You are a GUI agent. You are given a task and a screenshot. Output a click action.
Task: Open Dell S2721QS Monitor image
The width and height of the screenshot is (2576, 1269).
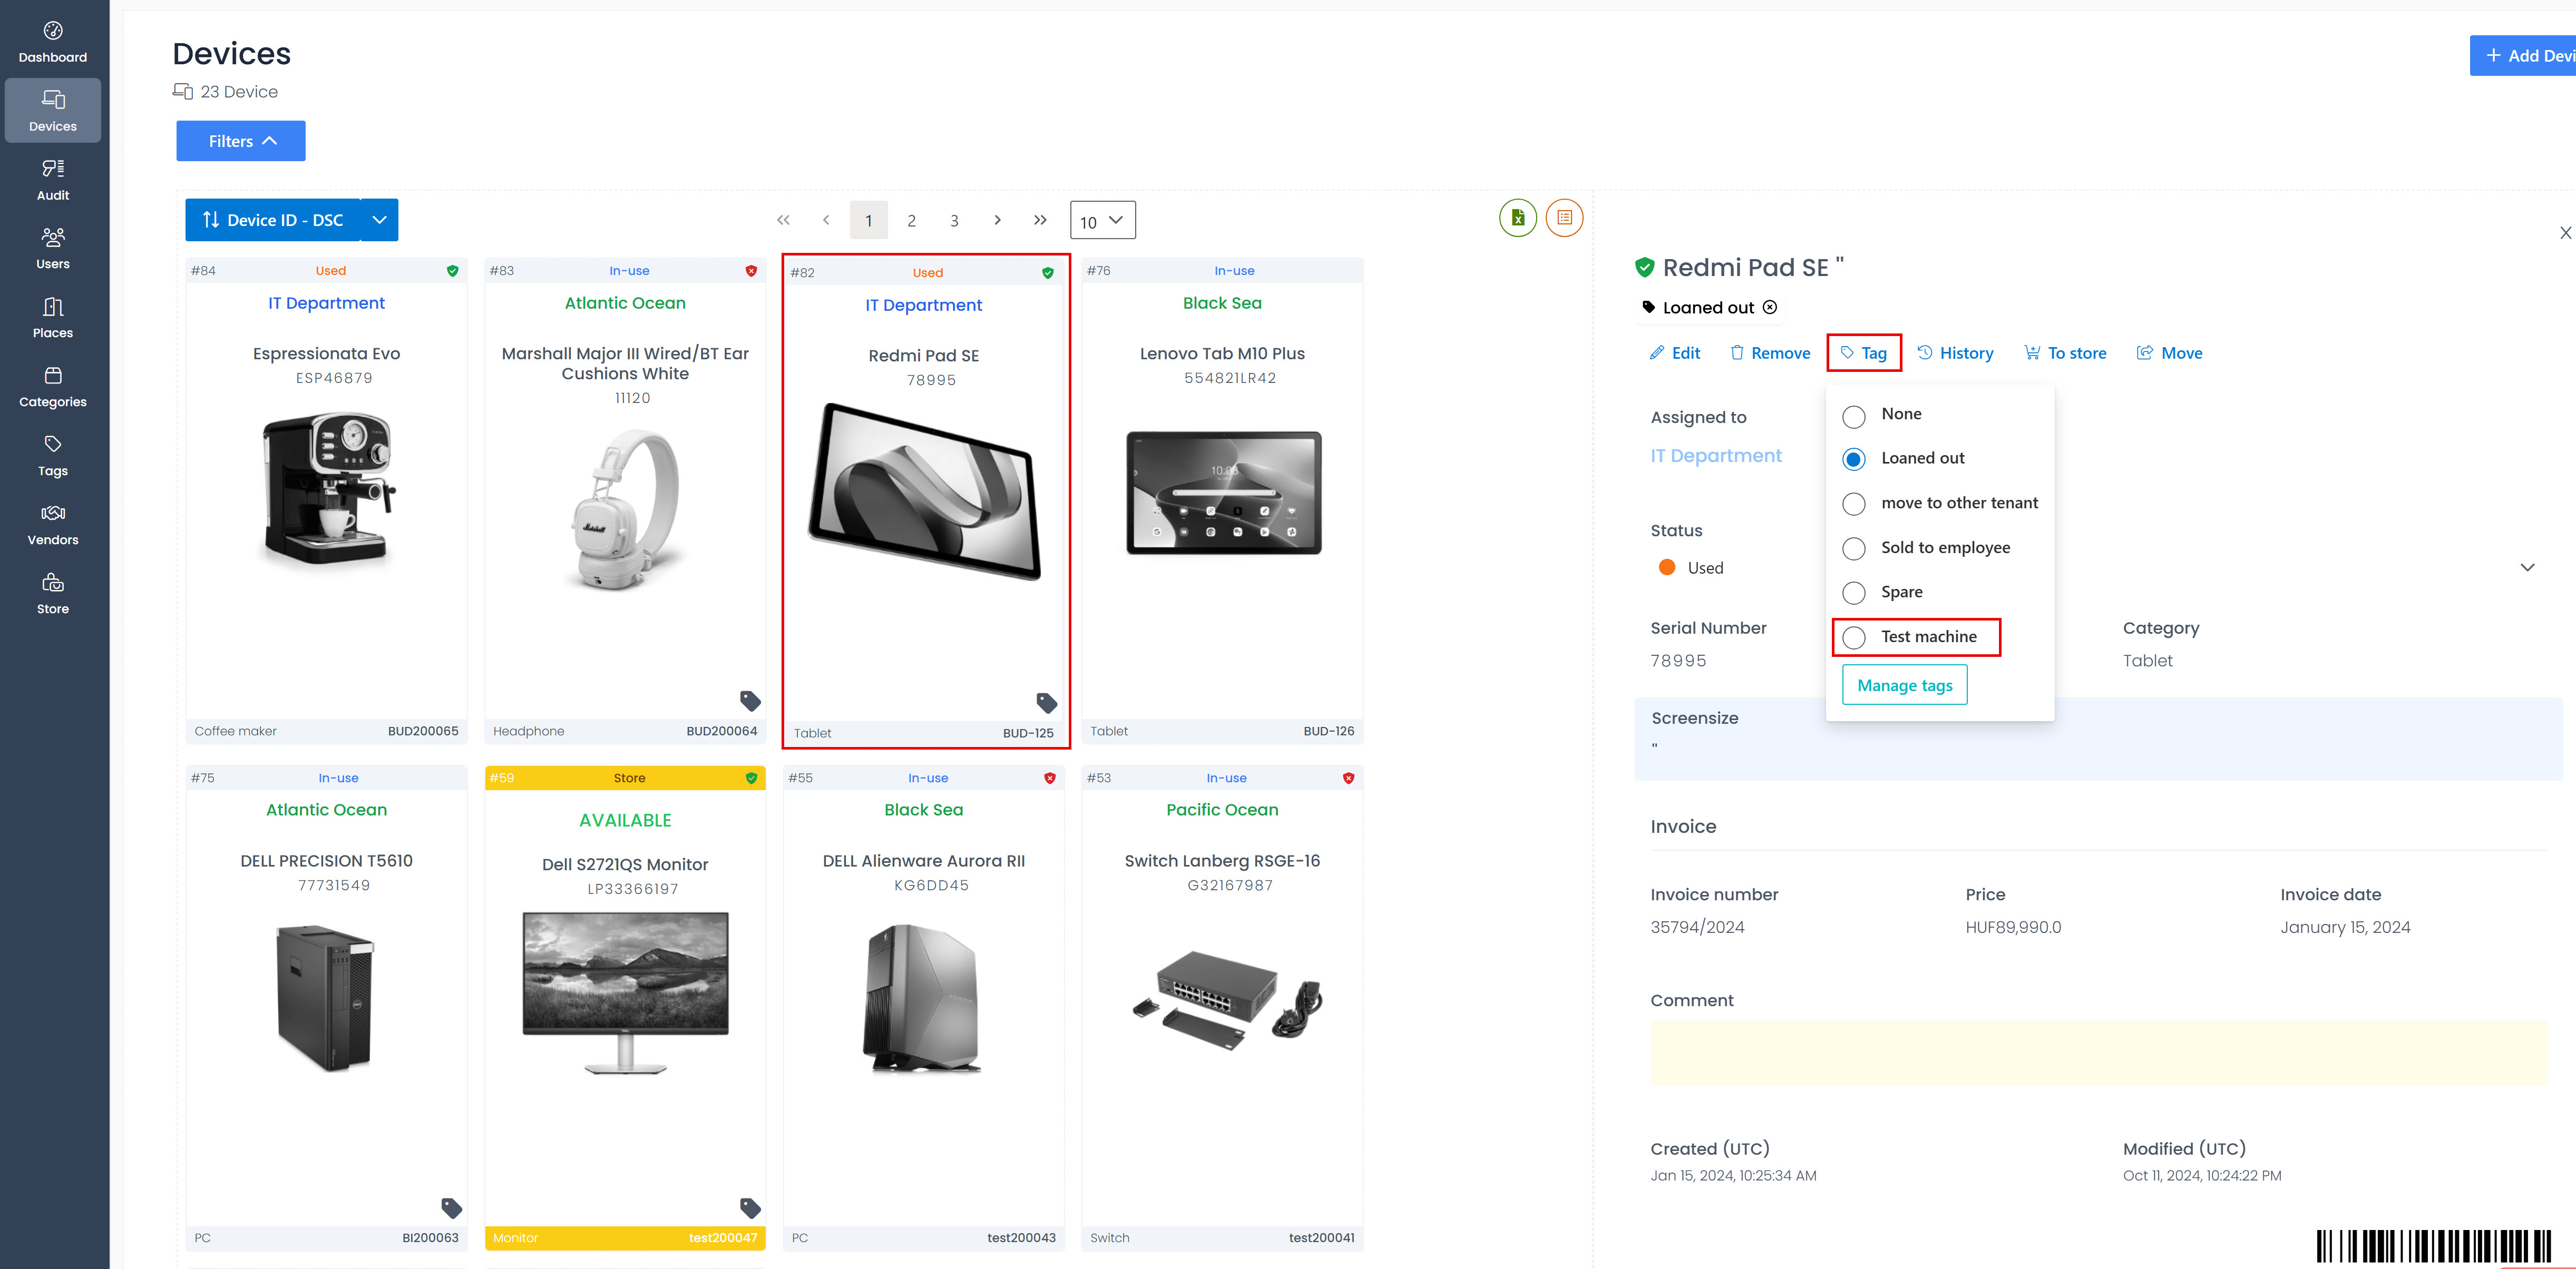point(626,992)
